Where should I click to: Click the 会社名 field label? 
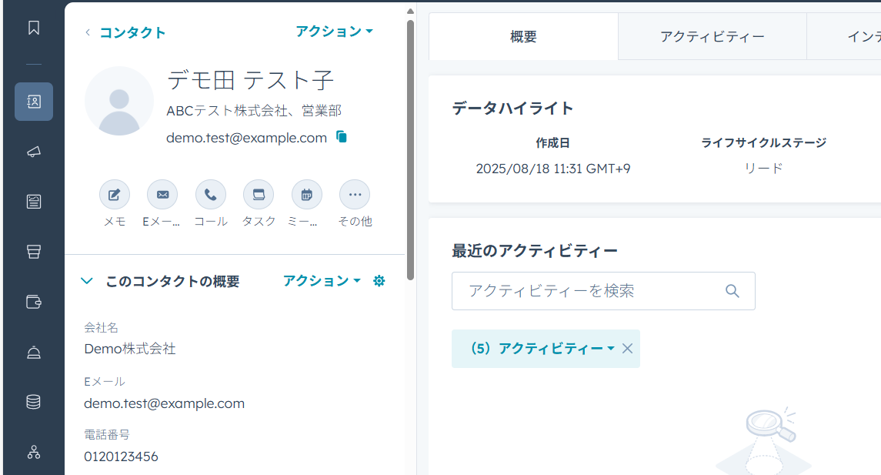click(x=101, y=327)
